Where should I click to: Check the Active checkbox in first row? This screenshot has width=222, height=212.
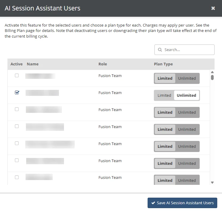click(17, 76)
